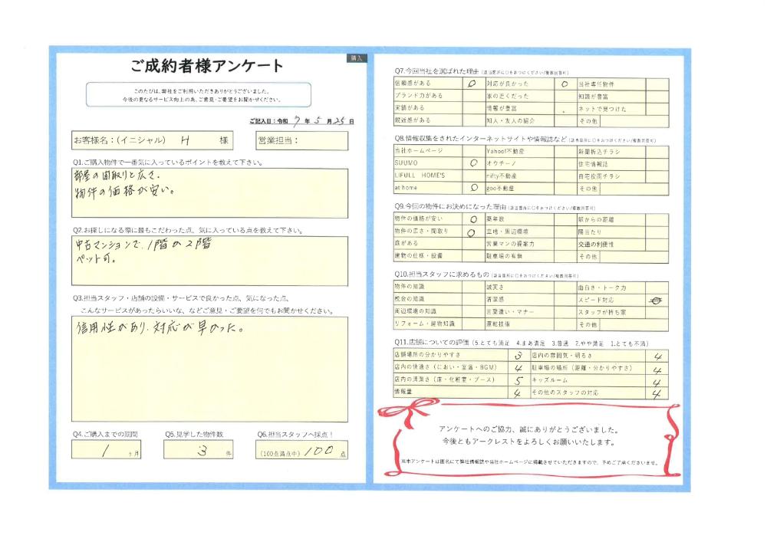Toggle the circled box beside 対応が良かった

[x=565, y=84]
